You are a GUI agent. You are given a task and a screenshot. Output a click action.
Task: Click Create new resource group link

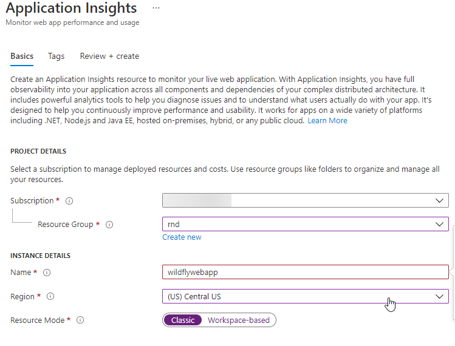pos(182,237)
